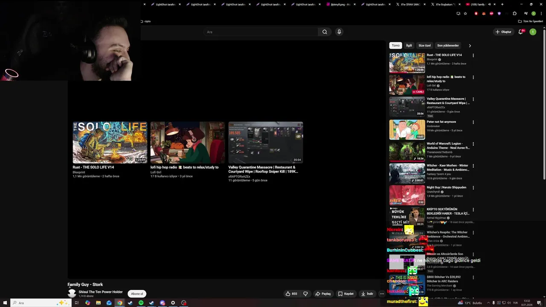546x307 pixels.
Task: Open options for Night Guy Naruto Shippuden
Action: click(473, 188)
